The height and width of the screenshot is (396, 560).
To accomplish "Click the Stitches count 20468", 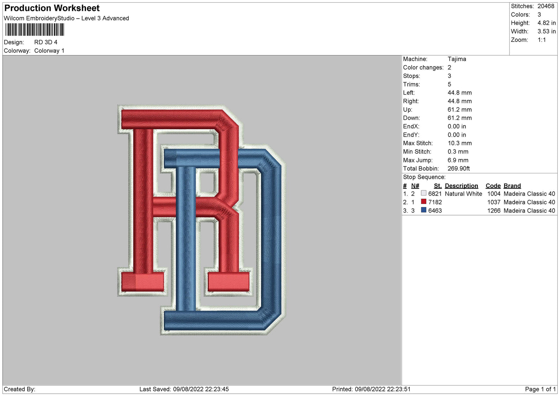I will coord(546,6).
